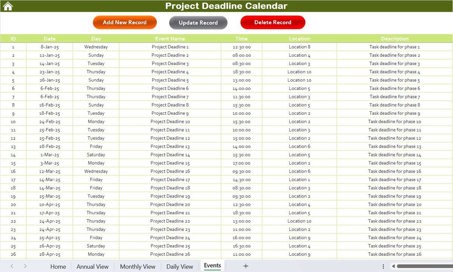Image resolution: width=453 pixels, height=272 pixels.
Task: Select the Date column header
Action: pos(49,39)
